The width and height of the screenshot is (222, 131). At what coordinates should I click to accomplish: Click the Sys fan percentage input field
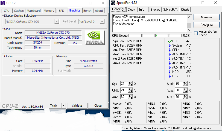click(x=124, y=84)
